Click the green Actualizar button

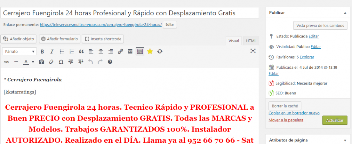pos(335,120)
